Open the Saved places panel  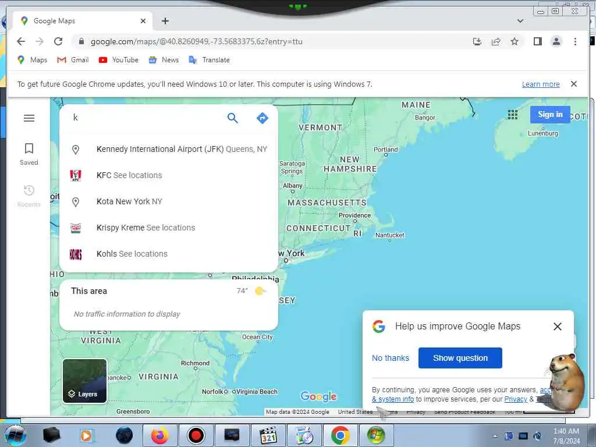[29, 154]
